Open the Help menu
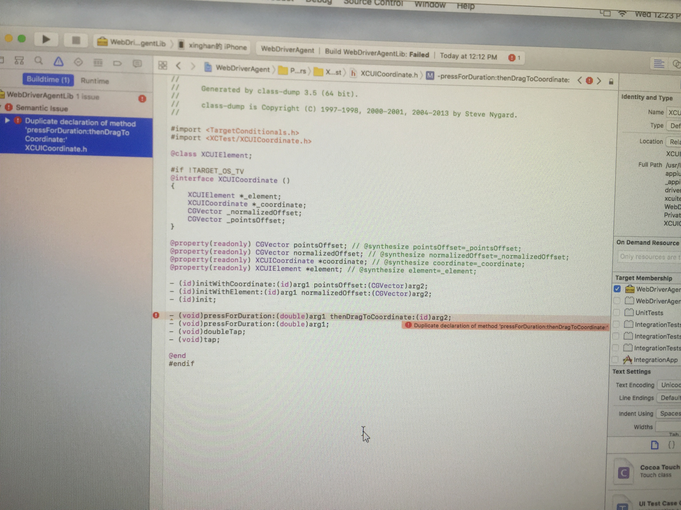 tap(465, 6)
